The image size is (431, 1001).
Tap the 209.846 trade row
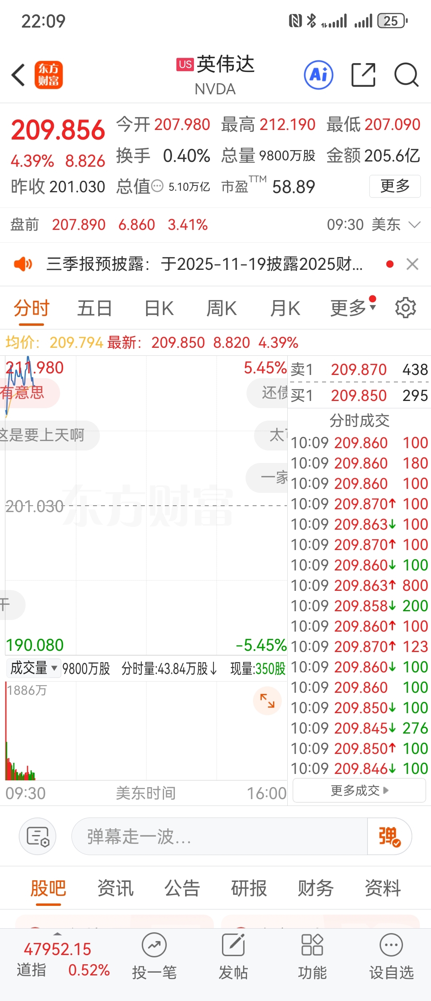click(x=359, y=768)
